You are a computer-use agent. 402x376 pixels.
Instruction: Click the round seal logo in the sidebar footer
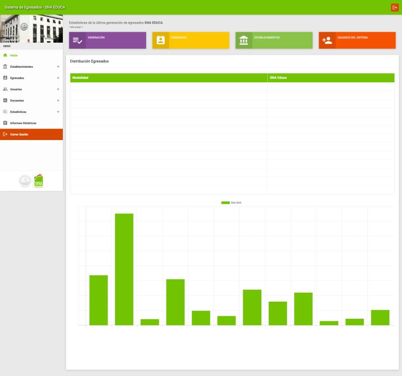pyautogui.click(x=25, y=181)
